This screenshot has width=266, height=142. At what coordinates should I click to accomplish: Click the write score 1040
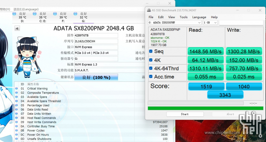click(x=244, y=87)
